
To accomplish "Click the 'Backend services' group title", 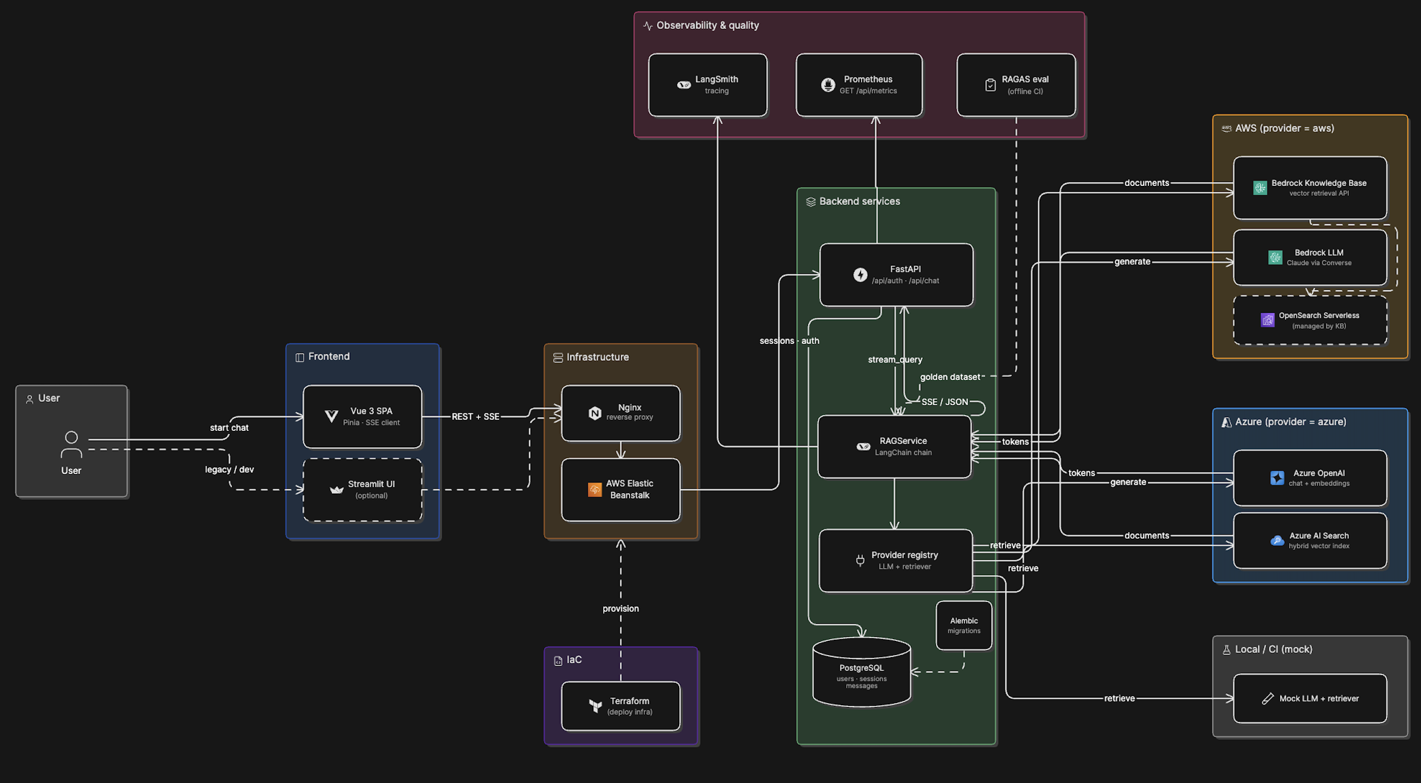I will [x=859, y=201].
